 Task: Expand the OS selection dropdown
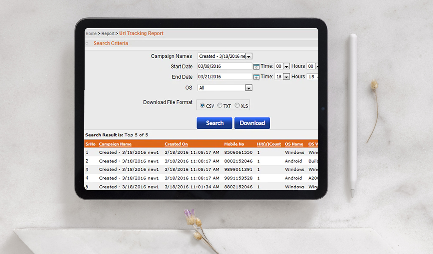coord(248,87)
